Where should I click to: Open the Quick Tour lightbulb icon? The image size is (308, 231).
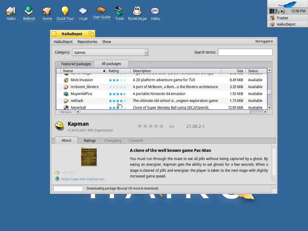click(65, 11)
